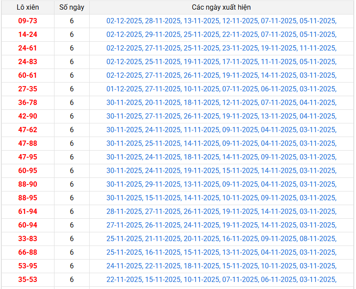Click the 42-90 lô xiên pair
This screenshot has width=356, height=289.
click(28, 116)
